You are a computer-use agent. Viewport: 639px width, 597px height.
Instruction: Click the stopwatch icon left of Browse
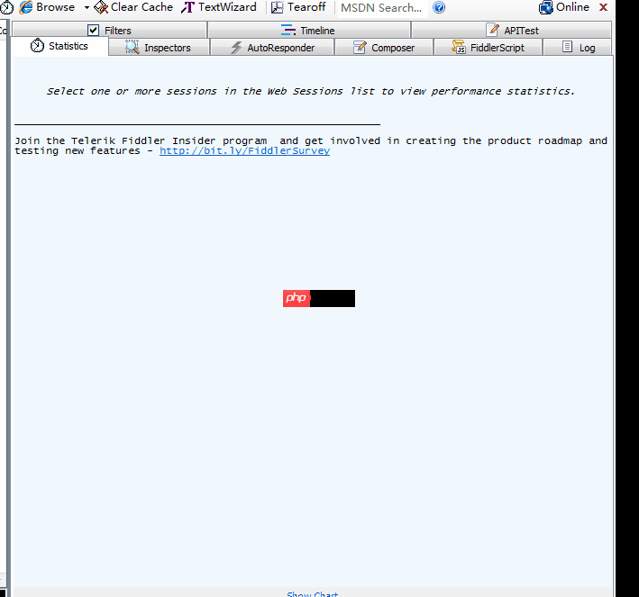click(x=7, y=7)
